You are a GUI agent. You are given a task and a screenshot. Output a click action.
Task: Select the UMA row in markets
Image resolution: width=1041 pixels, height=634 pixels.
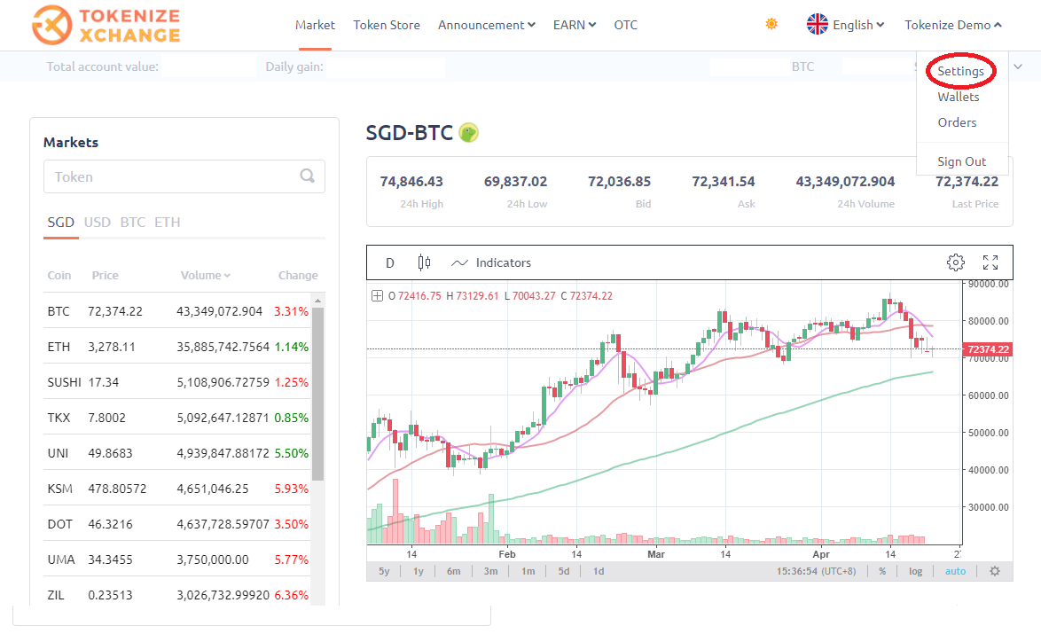pyautogui.click(x=177, y=560)
